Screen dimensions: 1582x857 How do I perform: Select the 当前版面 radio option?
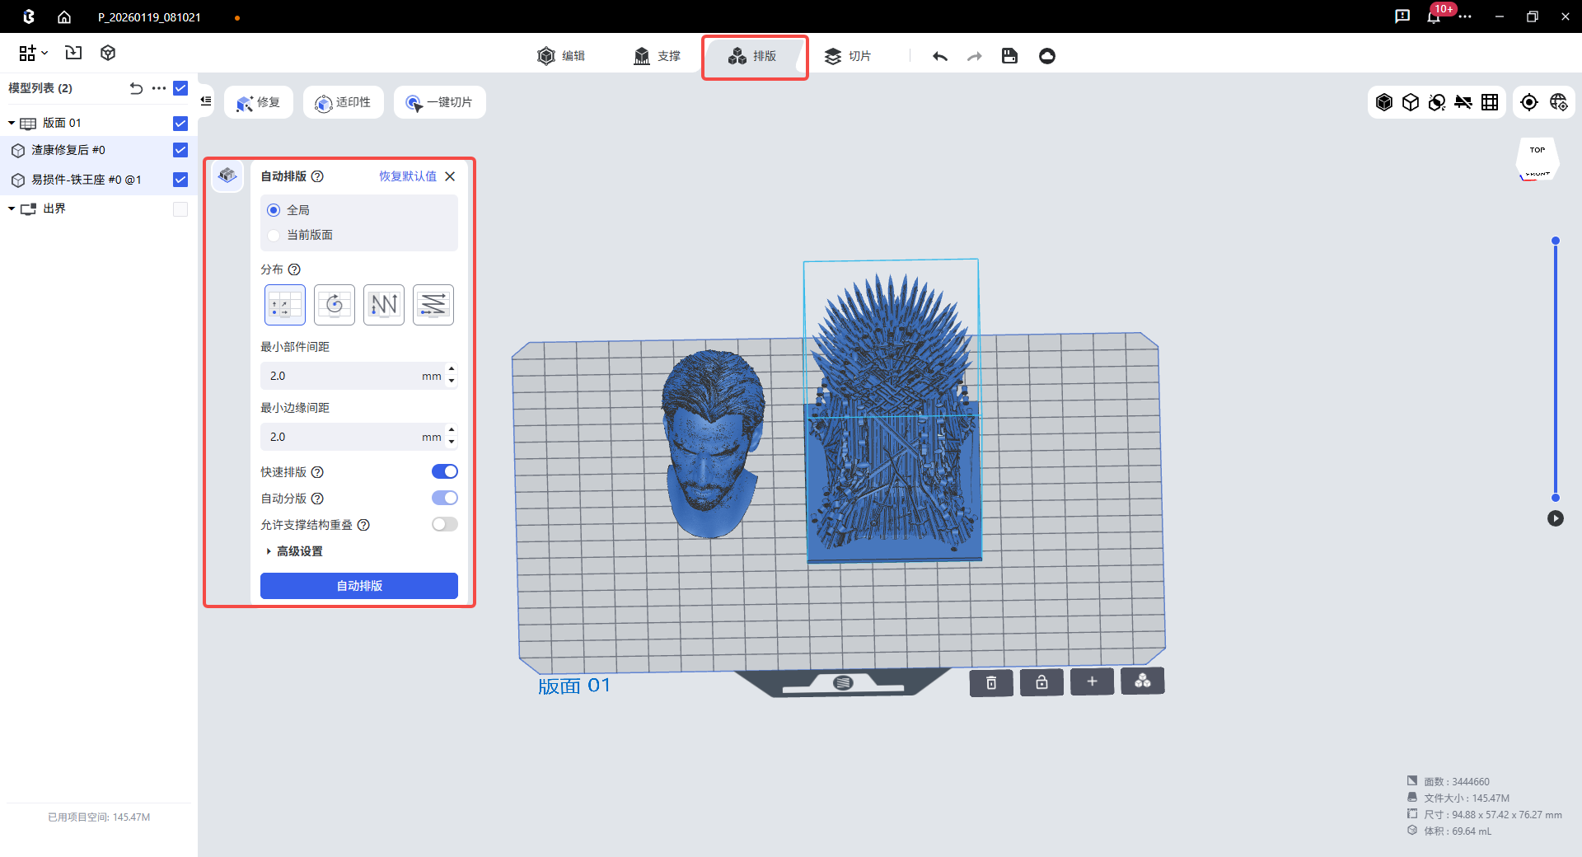coord(274,235)
